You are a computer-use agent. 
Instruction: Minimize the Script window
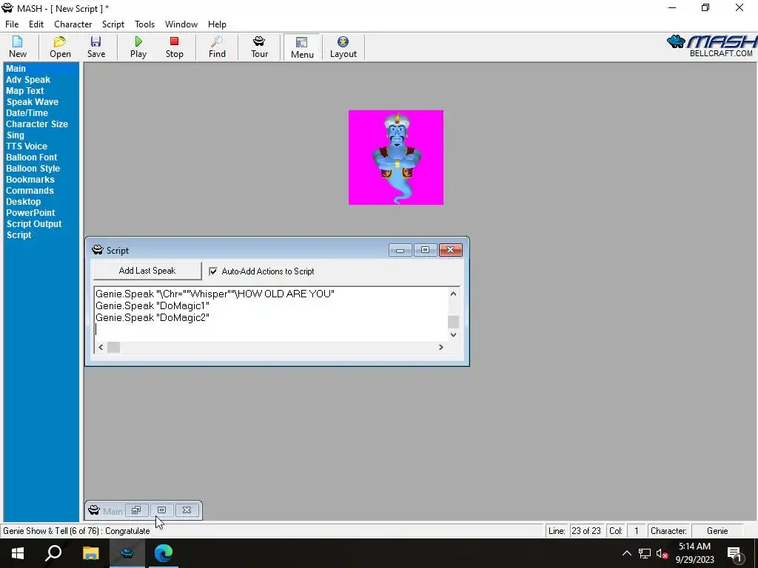400,250
